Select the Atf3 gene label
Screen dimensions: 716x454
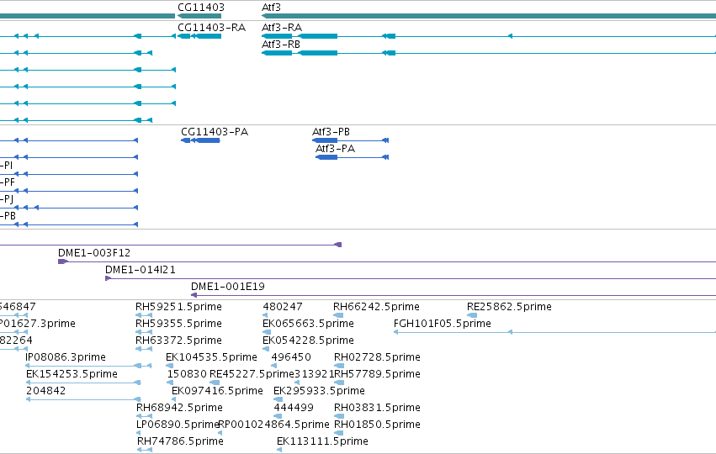pos(271,8)
